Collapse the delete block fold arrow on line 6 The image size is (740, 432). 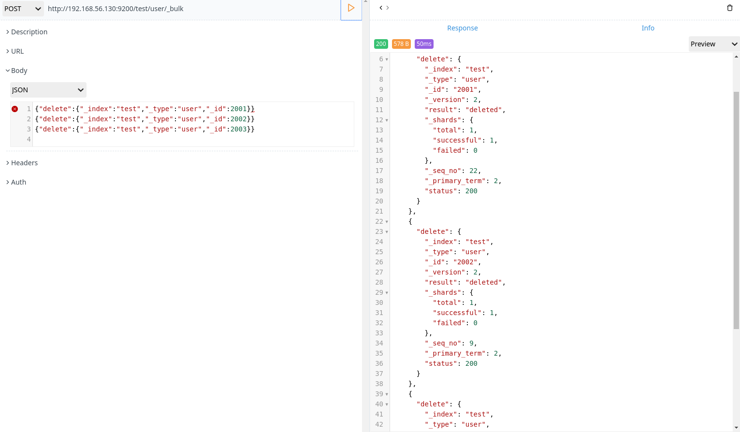tap(386, 58)
